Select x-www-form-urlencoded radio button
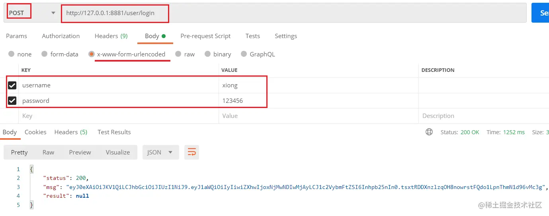The image size is (549, 216). coord(92,54)
